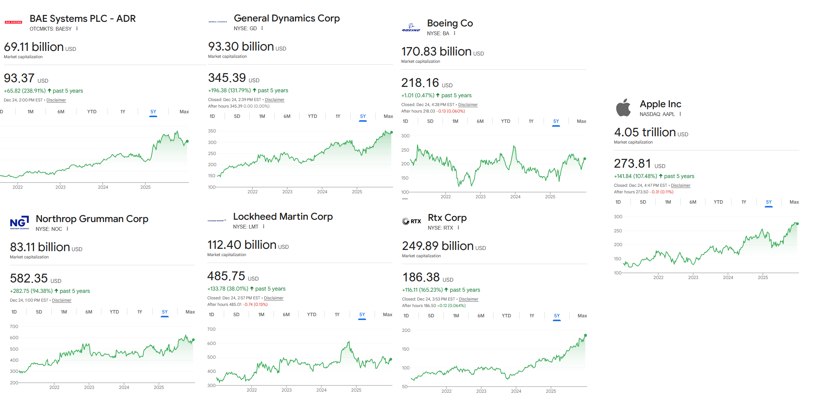Select the Max range on BAE Systems chart
This screenshot has width=816, height=405.
click(x=184, y=112)
